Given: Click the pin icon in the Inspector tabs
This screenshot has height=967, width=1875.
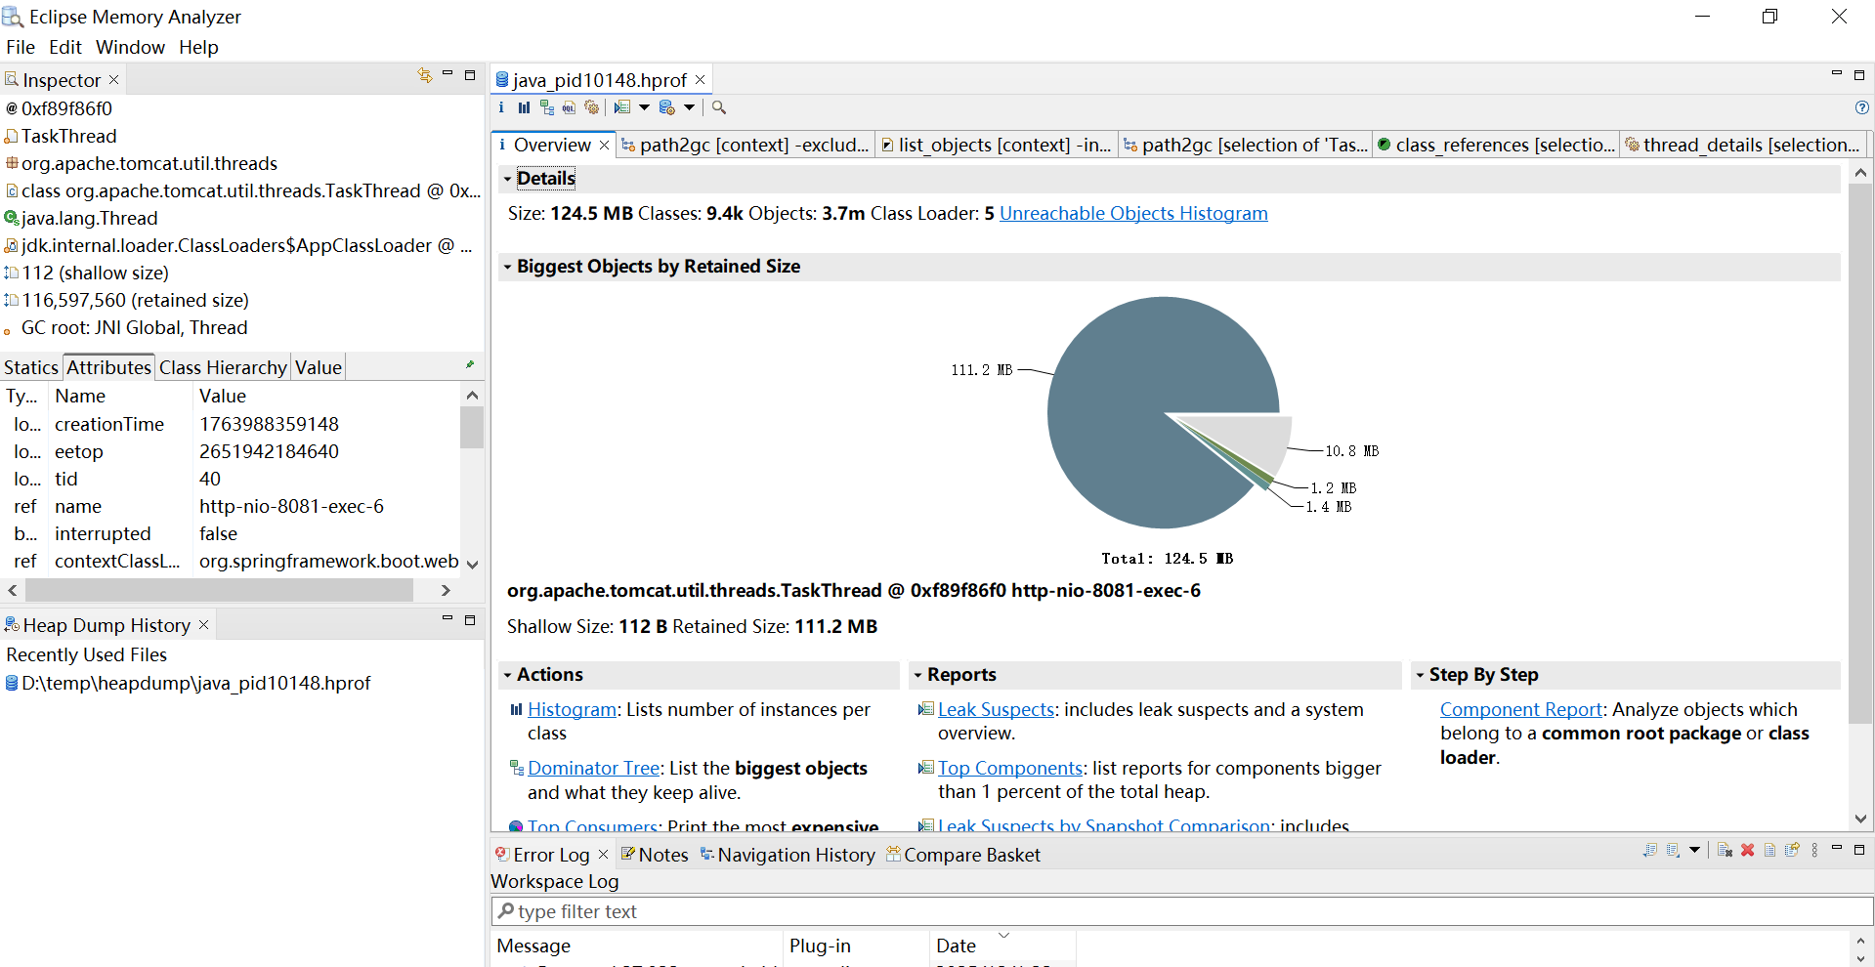Looking at the screenshot, I should click(470, 365).
